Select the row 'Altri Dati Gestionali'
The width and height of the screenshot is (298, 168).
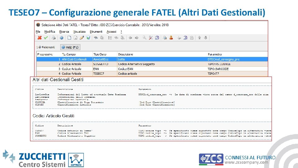(152, 59)
